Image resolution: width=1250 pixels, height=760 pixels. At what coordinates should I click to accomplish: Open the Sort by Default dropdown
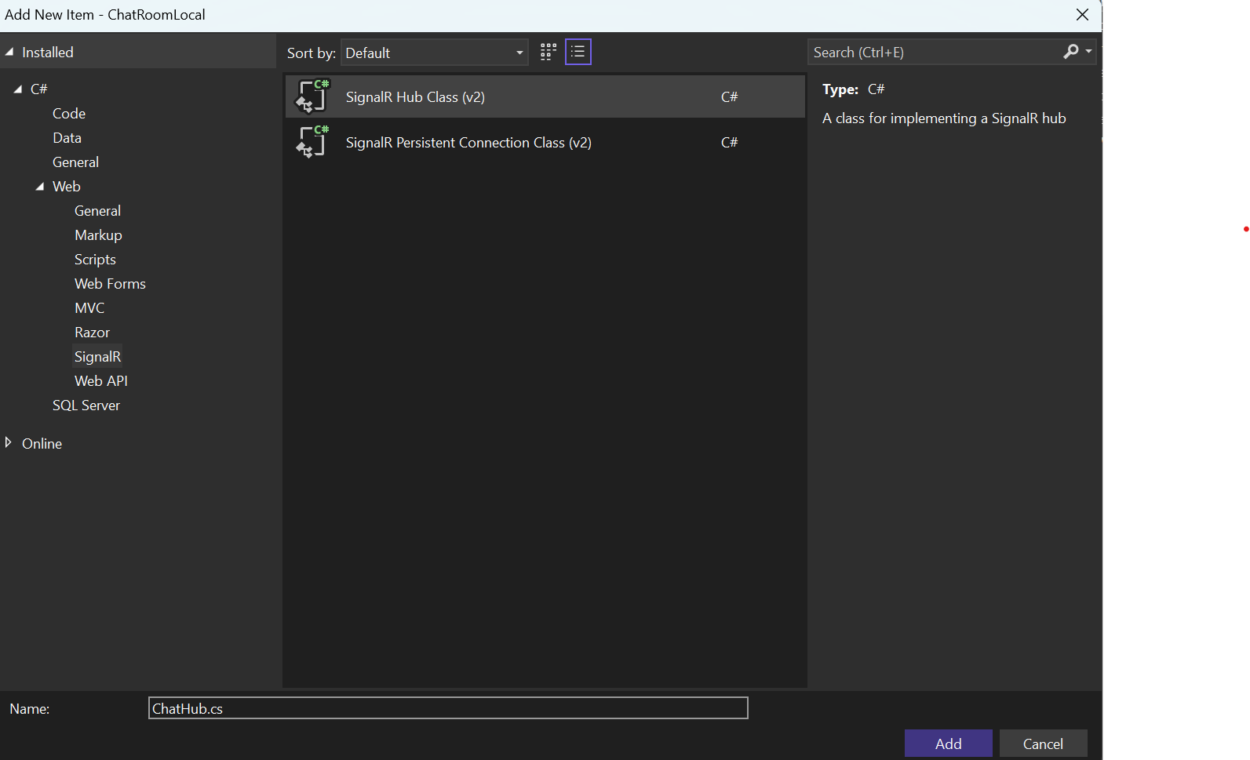tap(435, 53)
